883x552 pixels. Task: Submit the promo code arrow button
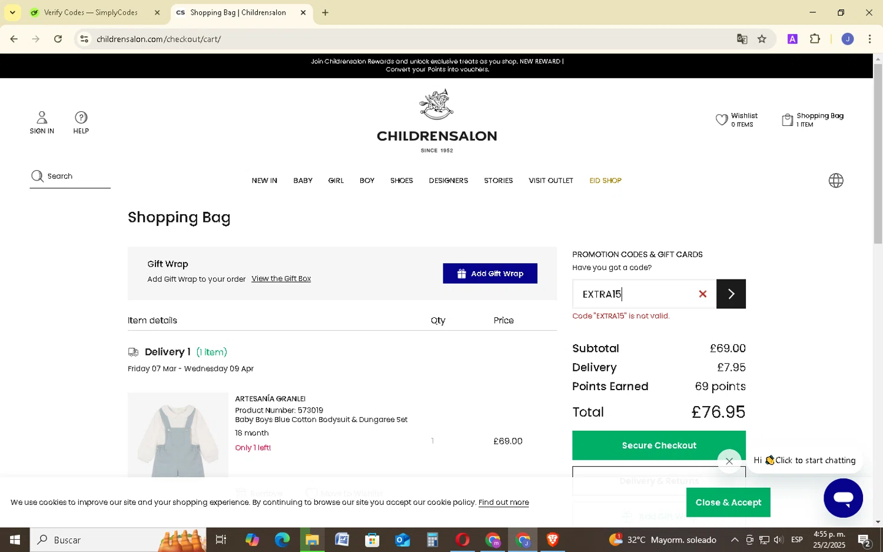pyautogui.click(x=731, y=294)
